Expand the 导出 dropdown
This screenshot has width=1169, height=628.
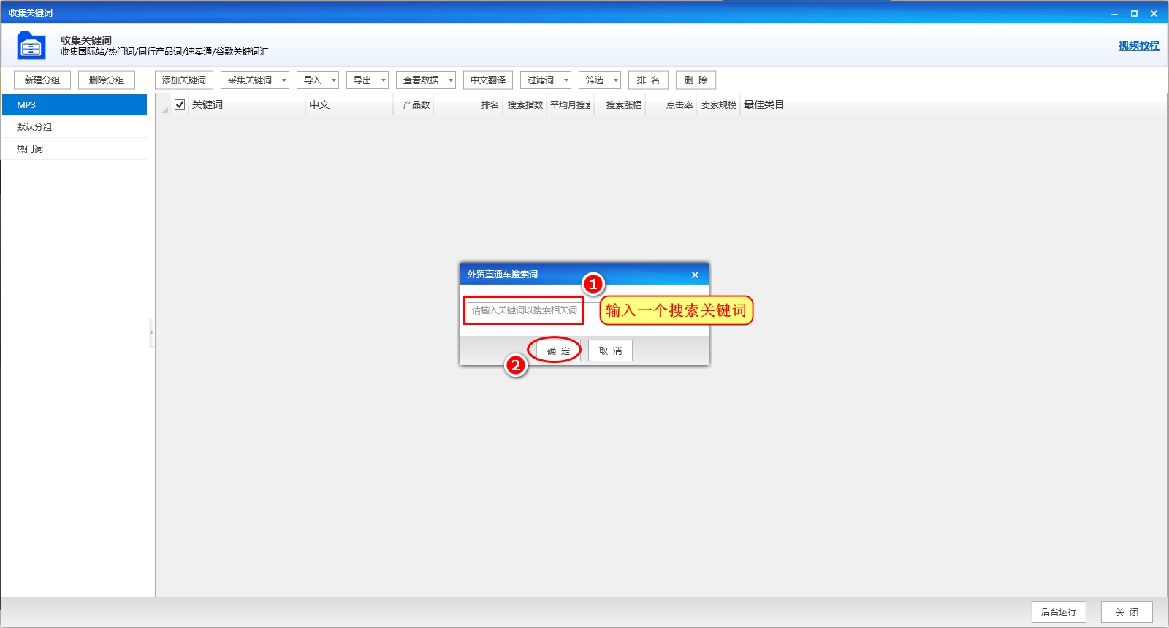click(368, 80)
